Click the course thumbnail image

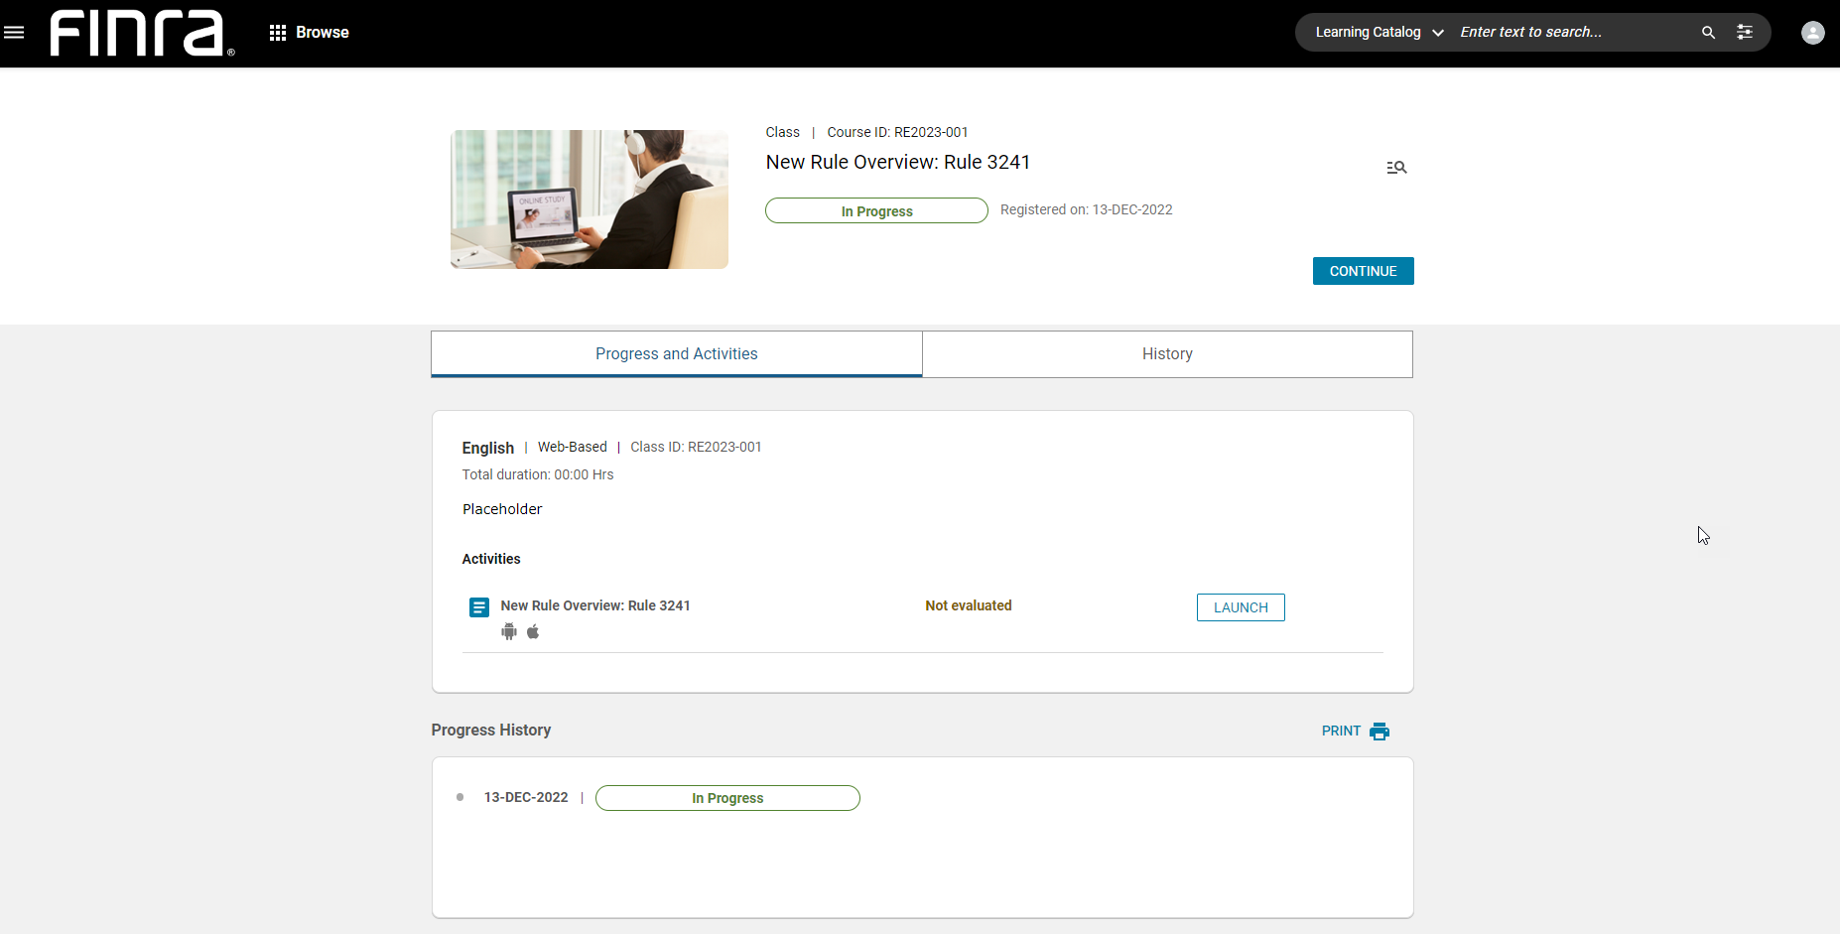click(590, 200)
